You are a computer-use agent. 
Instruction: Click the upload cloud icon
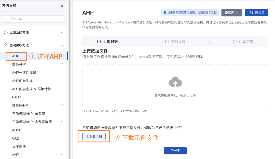175,81
